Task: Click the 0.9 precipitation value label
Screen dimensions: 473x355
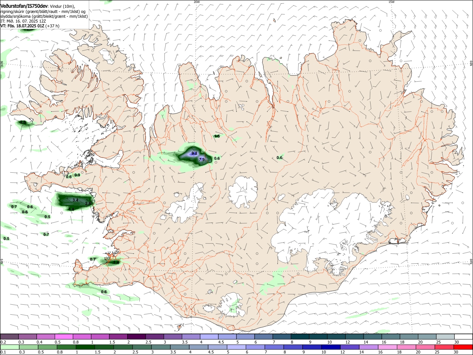Action: point(77,175)
